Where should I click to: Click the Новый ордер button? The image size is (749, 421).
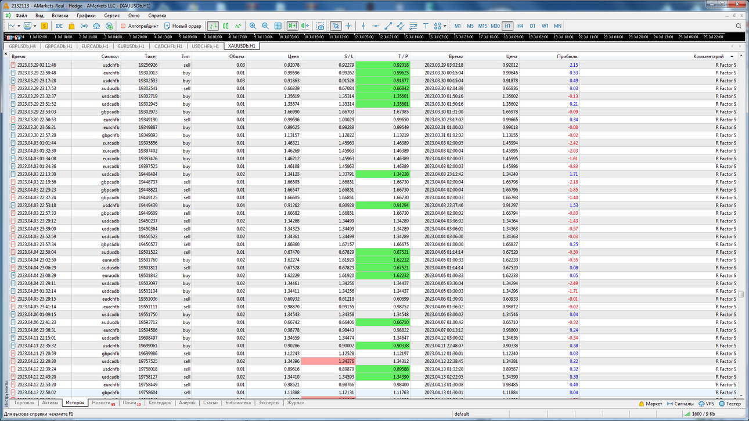[x=183, y=26]
